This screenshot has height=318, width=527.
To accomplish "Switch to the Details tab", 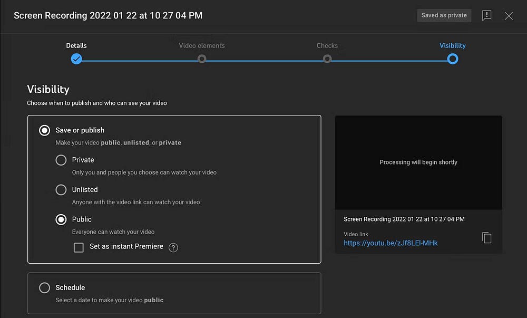I will coord(76,45).
